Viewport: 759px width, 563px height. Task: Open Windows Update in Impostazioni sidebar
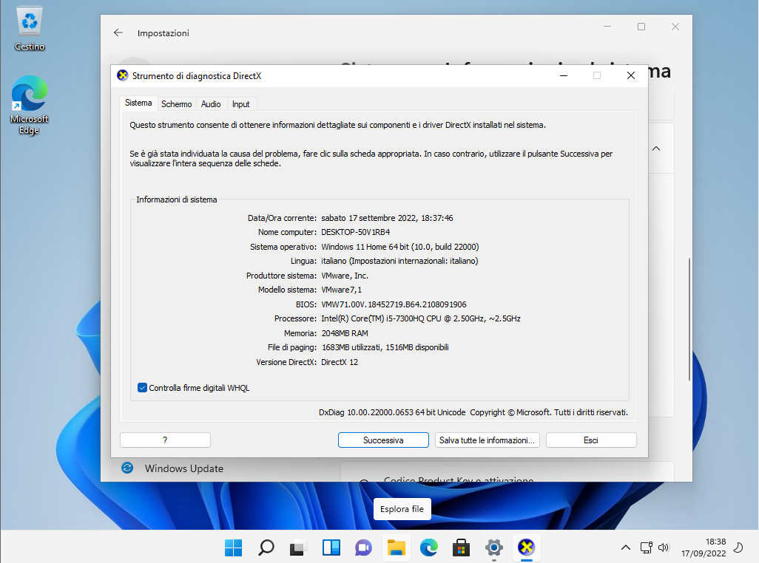[184, 468]
